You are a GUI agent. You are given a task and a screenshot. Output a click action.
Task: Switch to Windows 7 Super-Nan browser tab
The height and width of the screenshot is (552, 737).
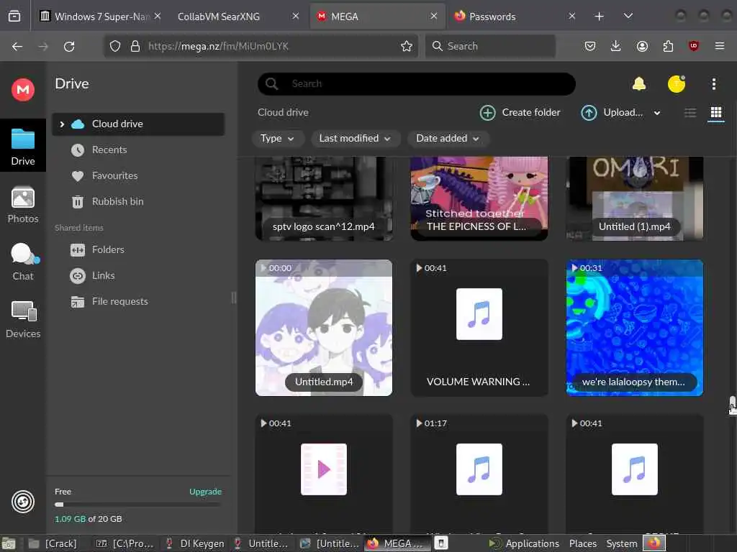(100, 17)
